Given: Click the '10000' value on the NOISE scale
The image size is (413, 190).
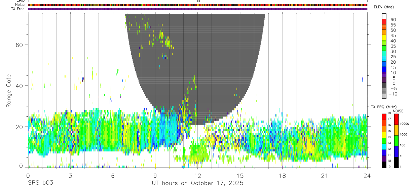Looking at the screenshot, I should tap(405, 124).
